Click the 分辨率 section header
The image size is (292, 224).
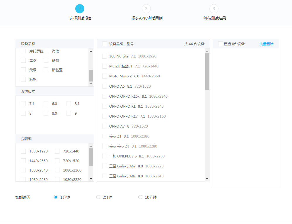point(55,139)
